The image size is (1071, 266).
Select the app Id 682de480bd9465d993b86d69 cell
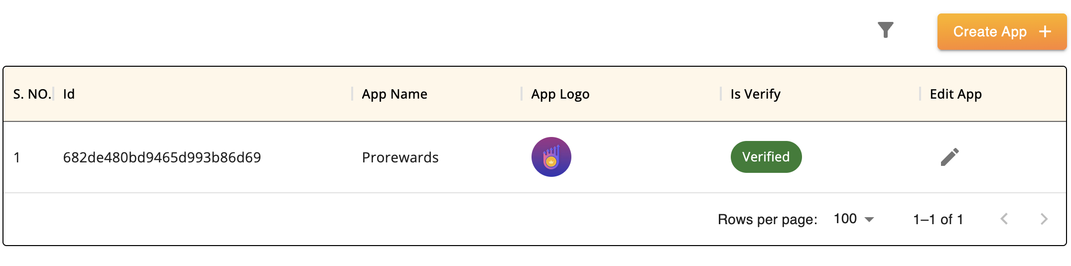click(162, 158)
